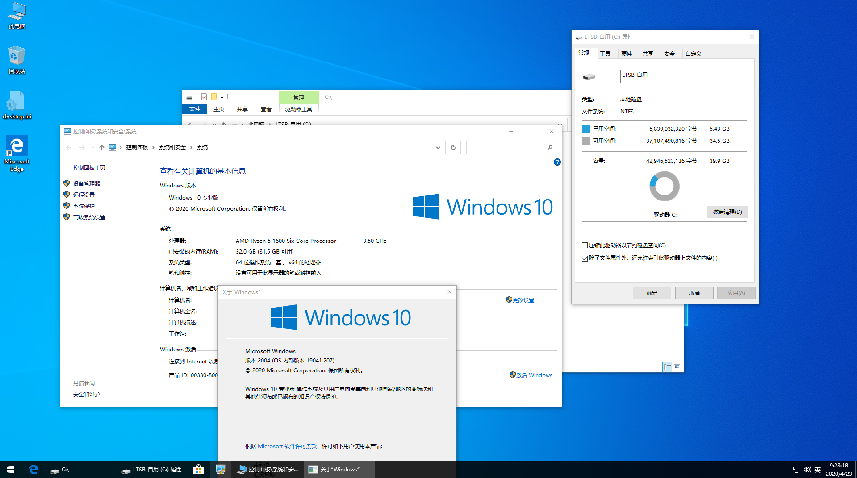Toggle 压缩此驱动器 checkbox
This screenshot has height=478, width=857.
(x=585, y=245)
